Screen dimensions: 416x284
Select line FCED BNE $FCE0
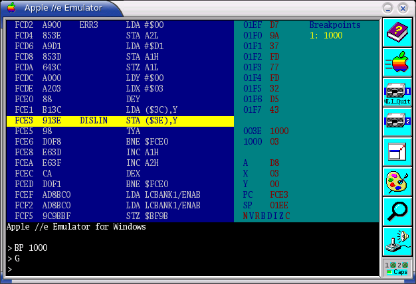pyautogui.click(x=120, y=184)
